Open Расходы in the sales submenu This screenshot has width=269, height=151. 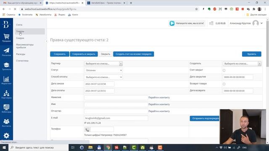[21, 54]
